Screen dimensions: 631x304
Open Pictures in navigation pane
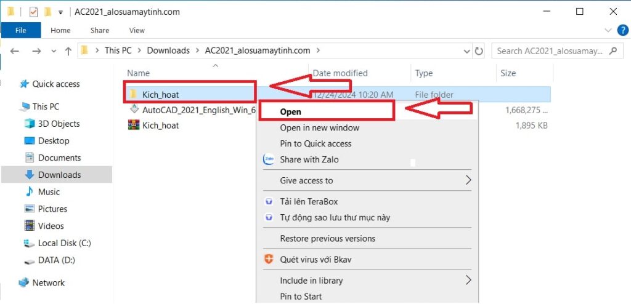[x=52, y=209]
